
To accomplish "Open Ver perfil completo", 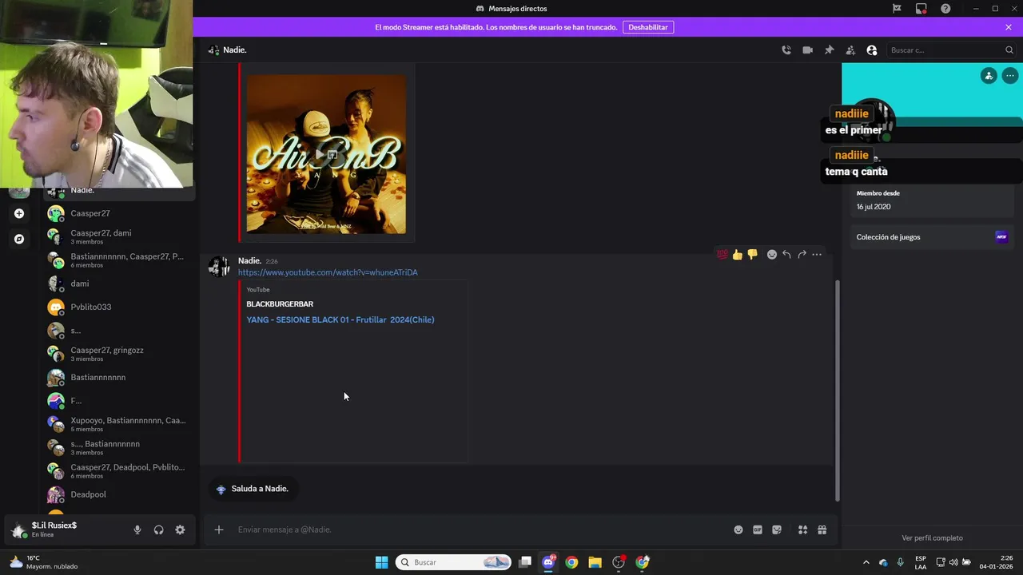I will [x=932, y=538].
